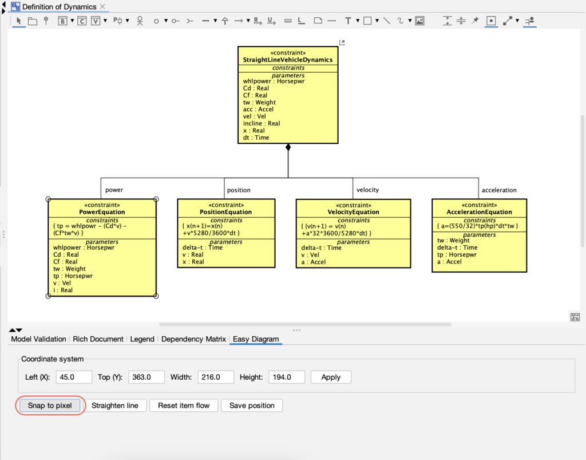The width and height of the screenshot is (586, 460).
Task: Open the Model Validation tab
Action: click(x=38, y=339)
